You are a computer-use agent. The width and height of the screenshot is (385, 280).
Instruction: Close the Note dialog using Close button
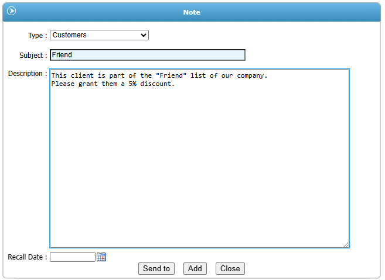point(230,268)
